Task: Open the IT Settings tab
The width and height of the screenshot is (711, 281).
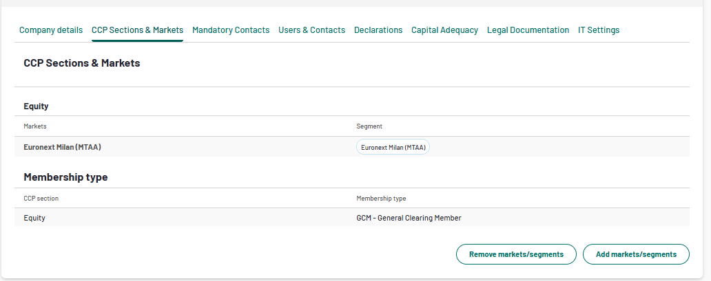Action: 599,30
